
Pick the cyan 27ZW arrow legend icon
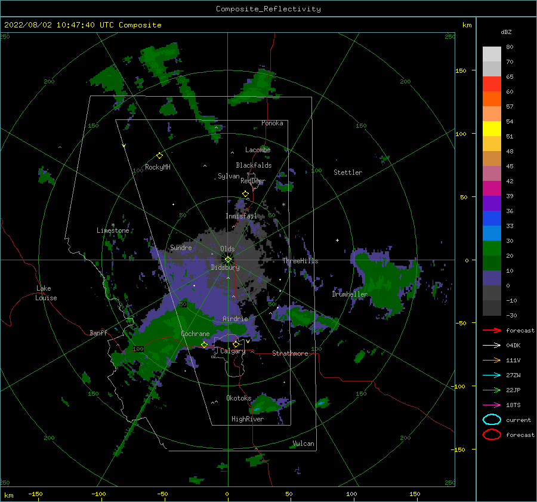point(492,375)
